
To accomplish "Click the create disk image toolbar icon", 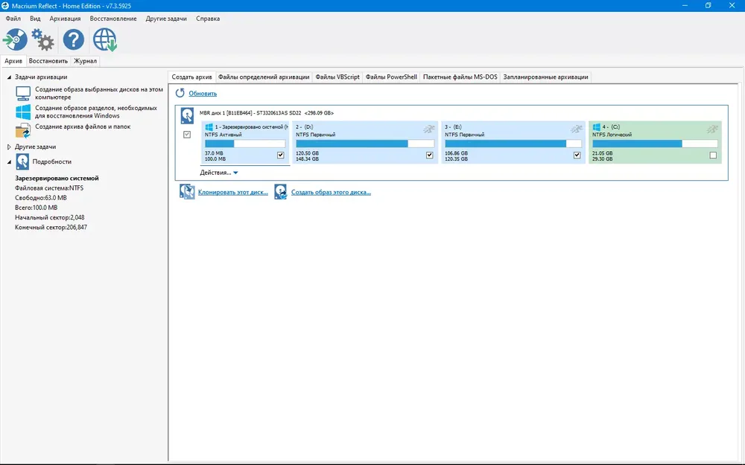I will pos(15,39).
